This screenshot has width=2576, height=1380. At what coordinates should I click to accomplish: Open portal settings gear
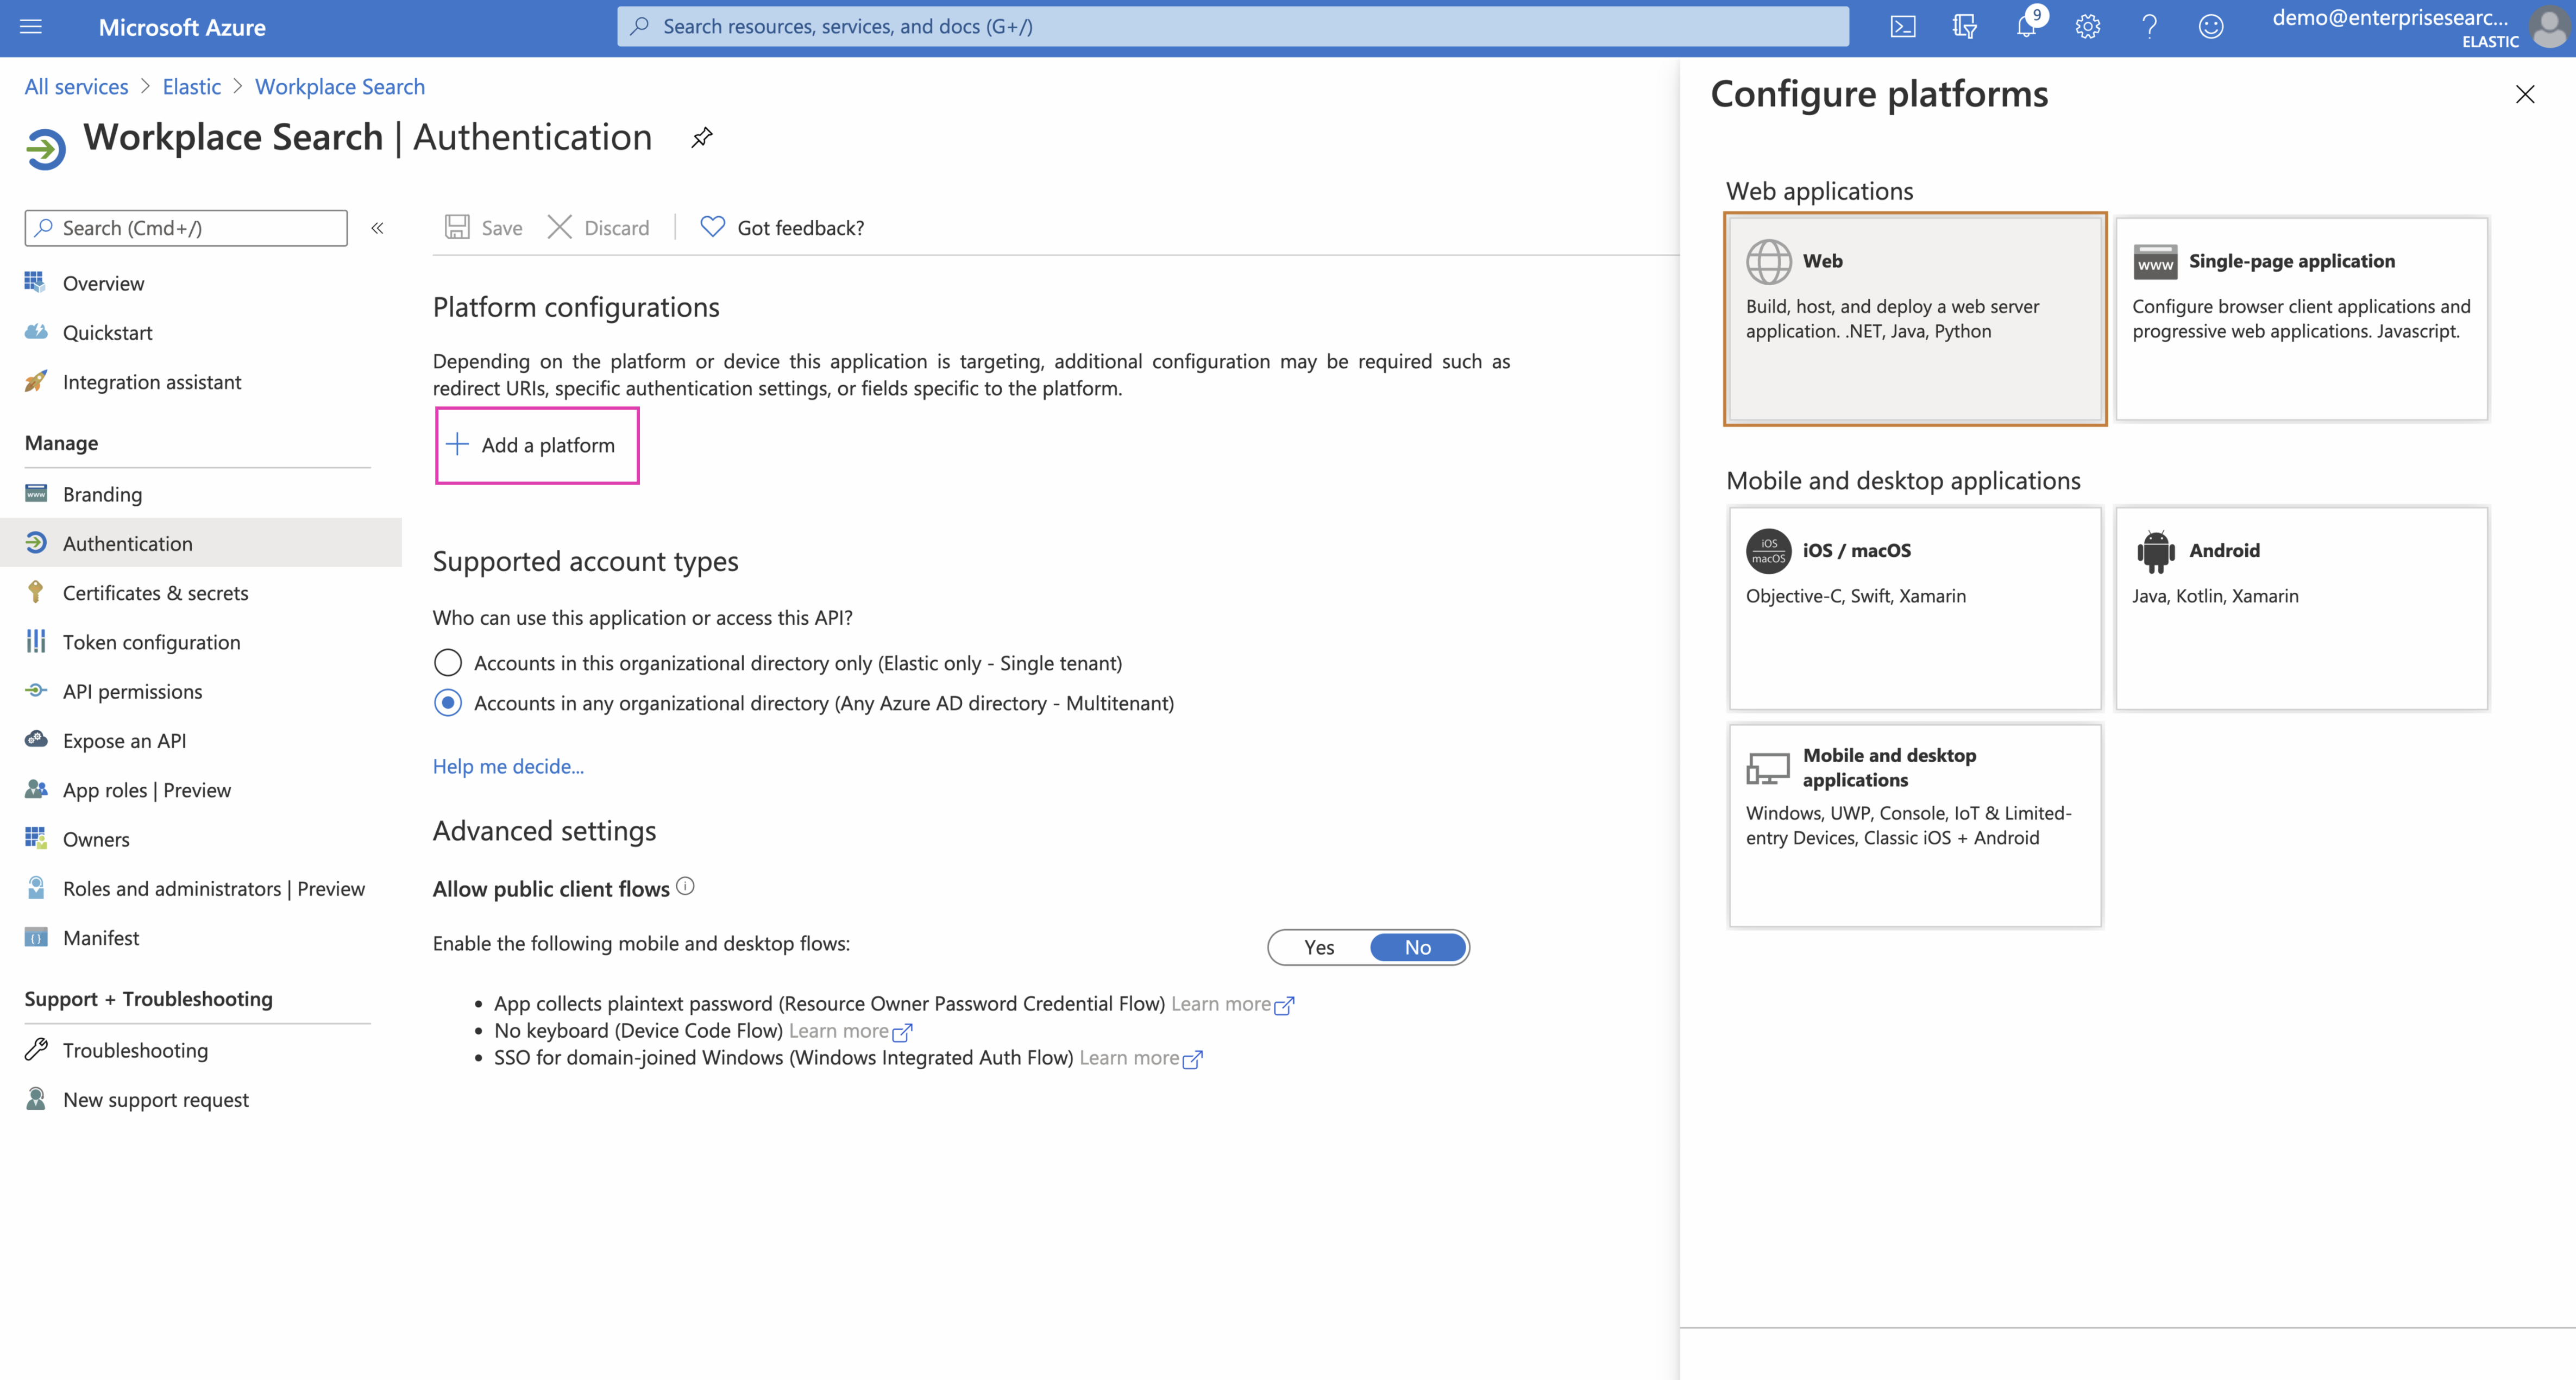pos(2087,27)
